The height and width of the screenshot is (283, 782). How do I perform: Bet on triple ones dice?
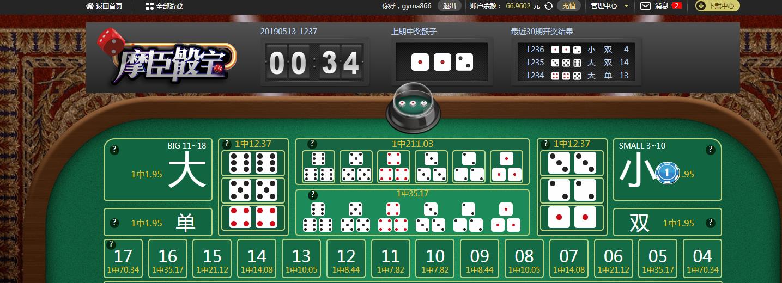[x=507, y=167]
